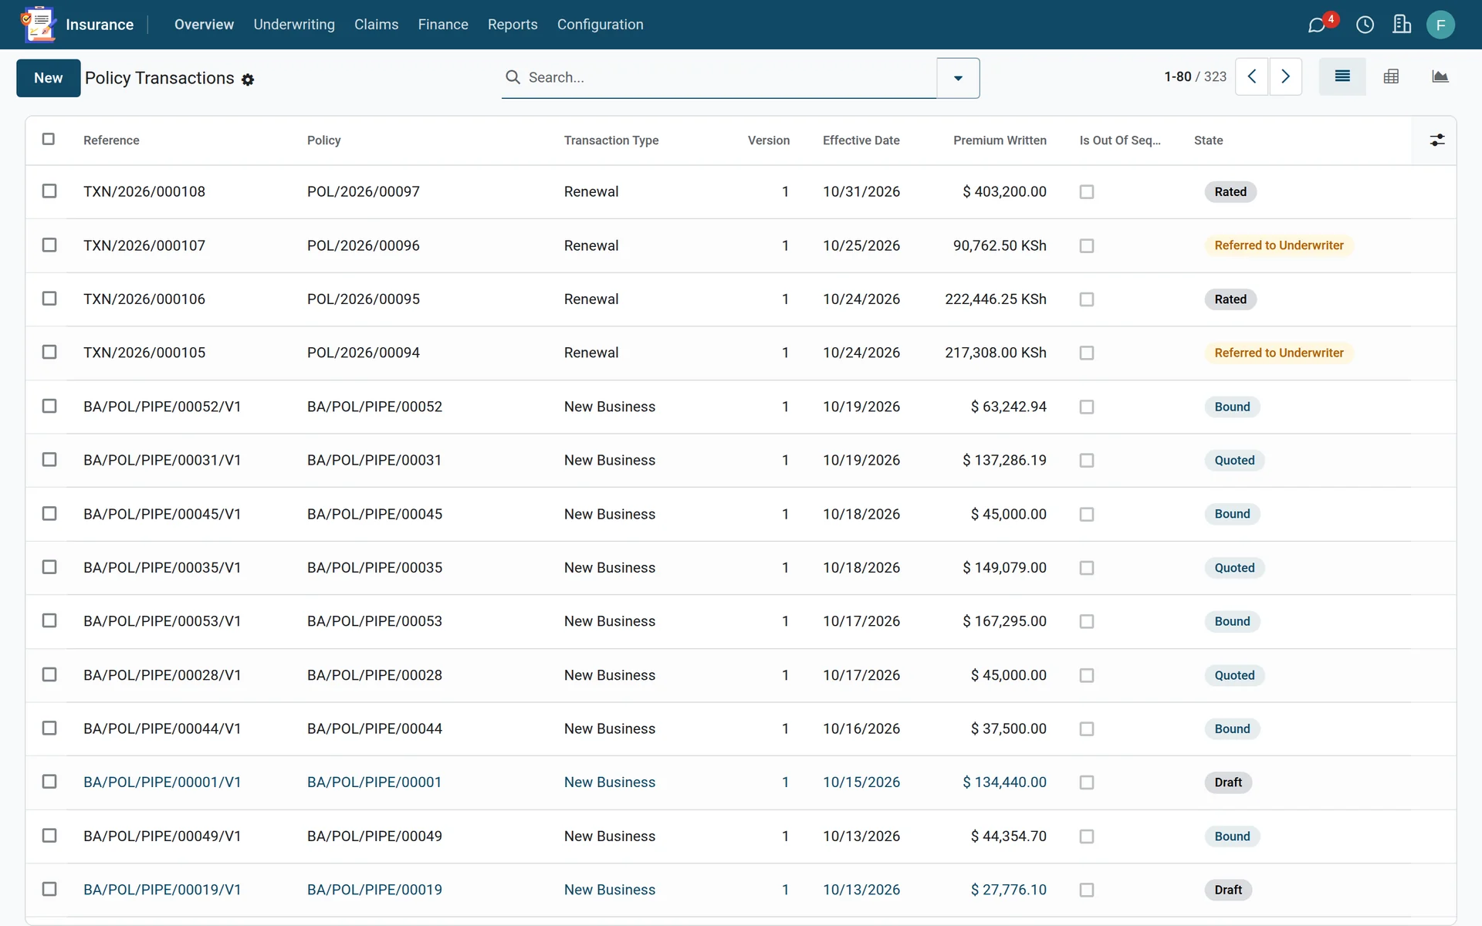The height and width of the screenshot is (926, 1482).
Task: Select the TXN/2026/000108 row checkbox
Action: pos(49,191)
